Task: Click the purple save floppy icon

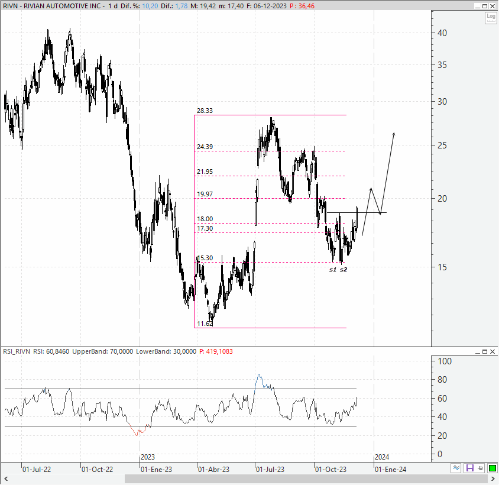Action: coord(469,468)
